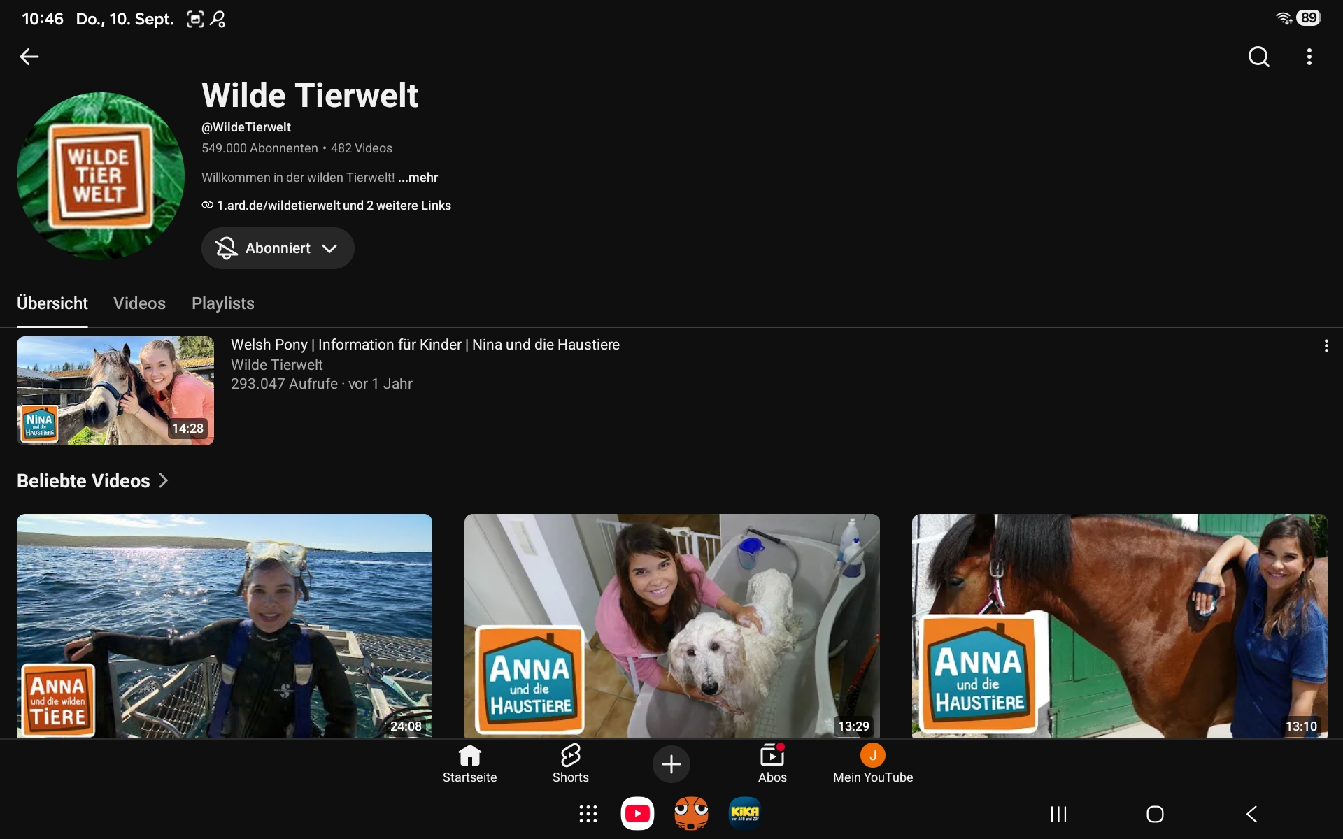The image size is (1343, 839).
Task: Tap the back arrow icon
Action: (29, 57)
